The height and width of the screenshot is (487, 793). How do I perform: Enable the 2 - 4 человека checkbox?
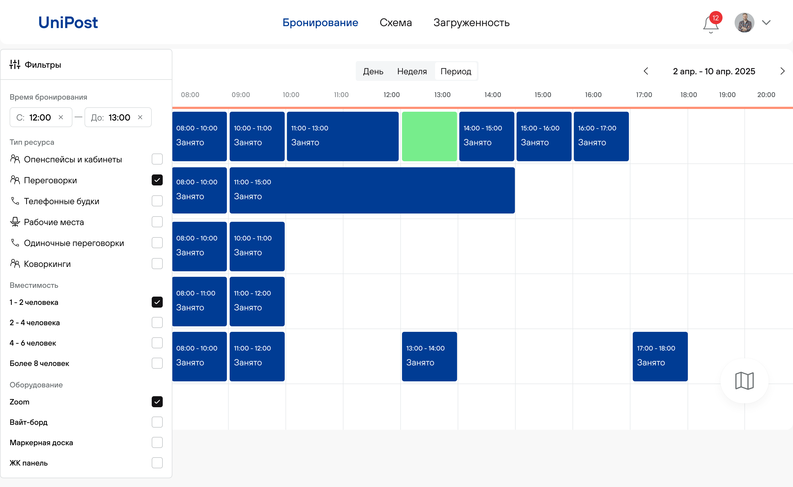(157, 322)
